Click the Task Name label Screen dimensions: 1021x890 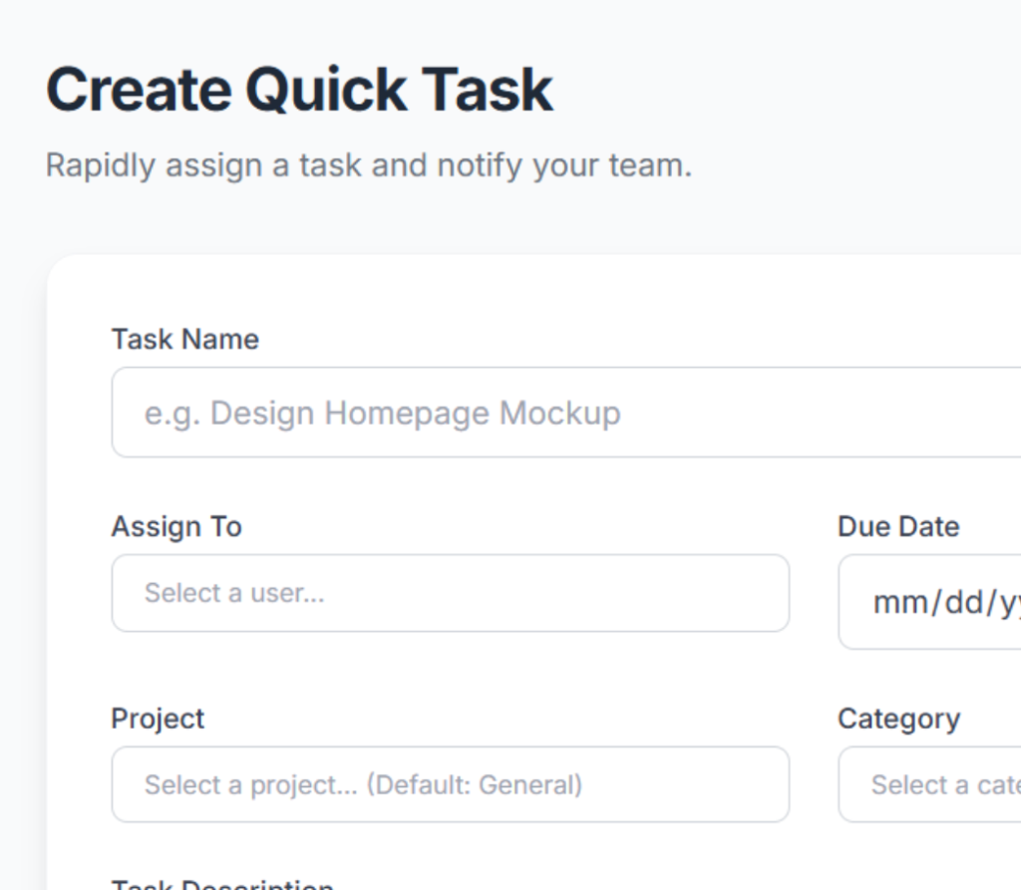click(x=184, y=339)
